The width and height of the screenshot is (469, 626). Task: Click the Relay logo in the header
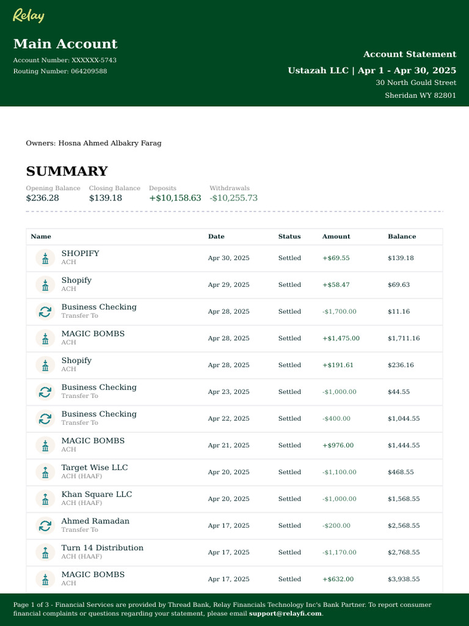click(x=28, y=15)
